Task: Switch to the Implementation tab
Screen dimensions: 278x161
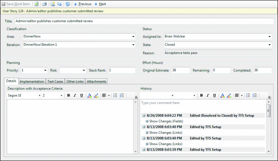Action: click(x=32, y=81)
